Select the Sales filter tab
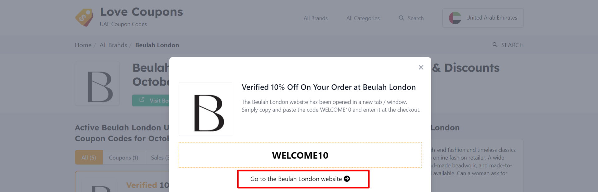This screenshot has height=192, width=598. point(160,157)
